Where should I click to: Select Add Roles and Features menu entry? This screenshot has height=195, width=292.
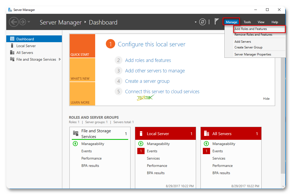point(251,29)
